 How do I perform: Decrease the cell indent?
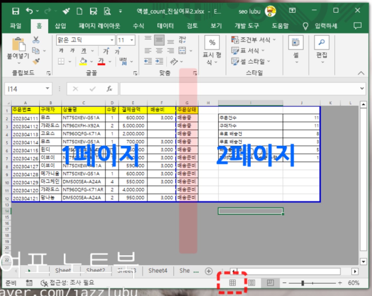pos(148,61)
